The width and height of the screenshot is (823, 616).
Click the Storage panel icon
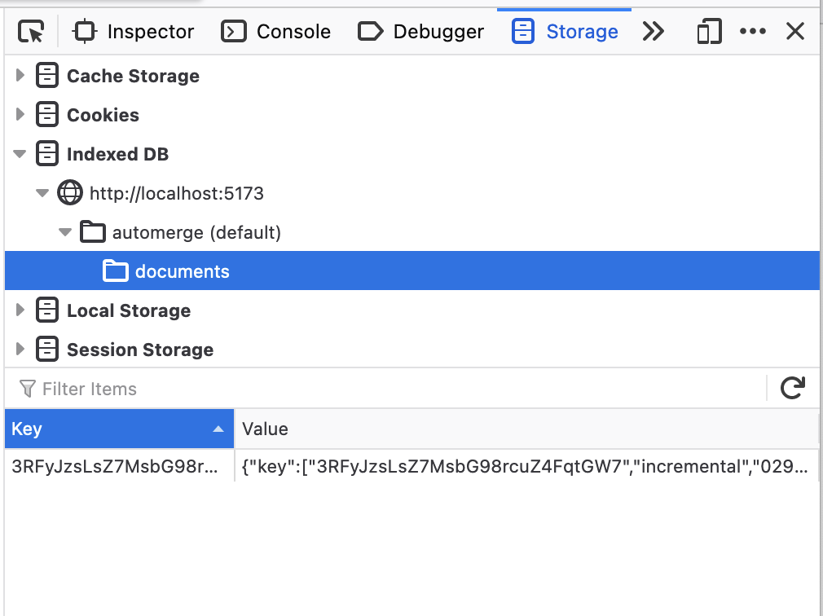coord(522,30)
